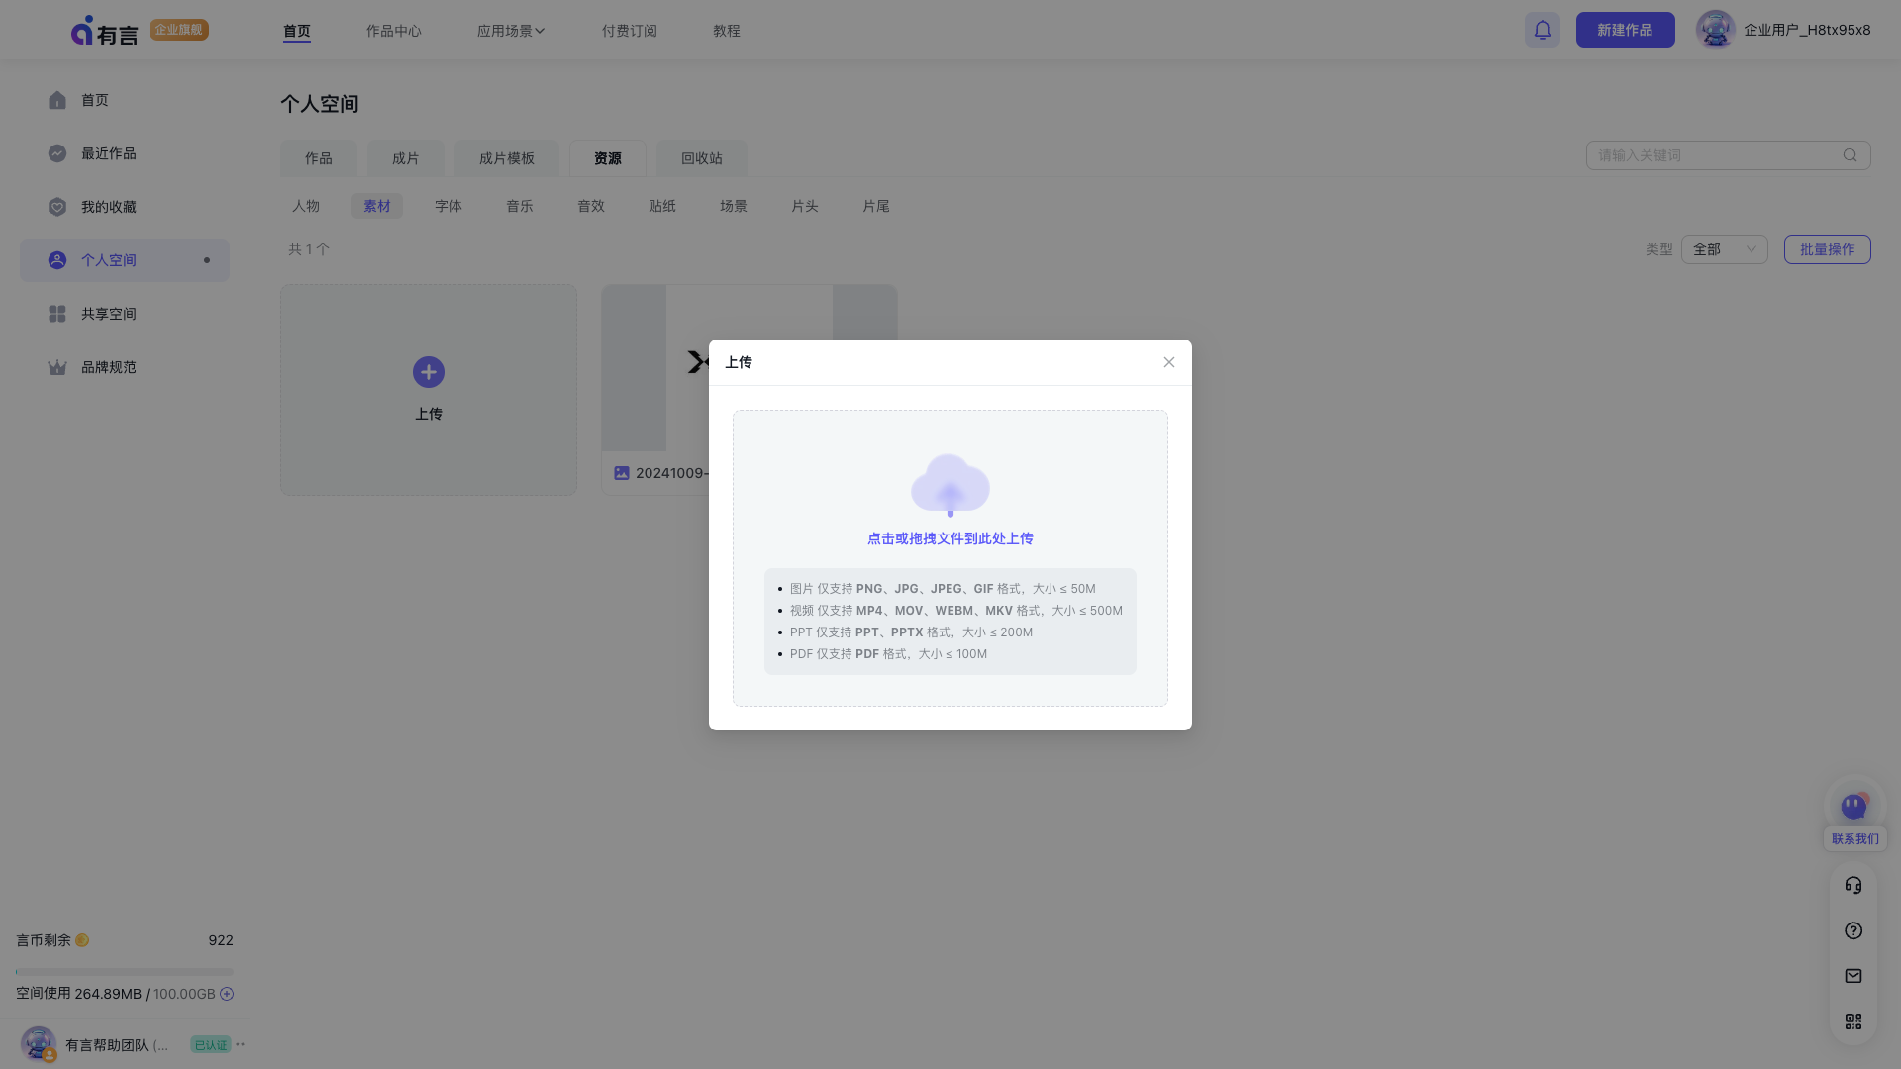Screen dimensions: 1901x1069
Task: Select the 片尾 resource category
Action: [876, 206]
